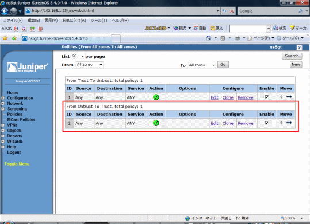This screenshot has height=224, width=310.
Task: Open the 編集(E) menu
Action: point(33,21)
